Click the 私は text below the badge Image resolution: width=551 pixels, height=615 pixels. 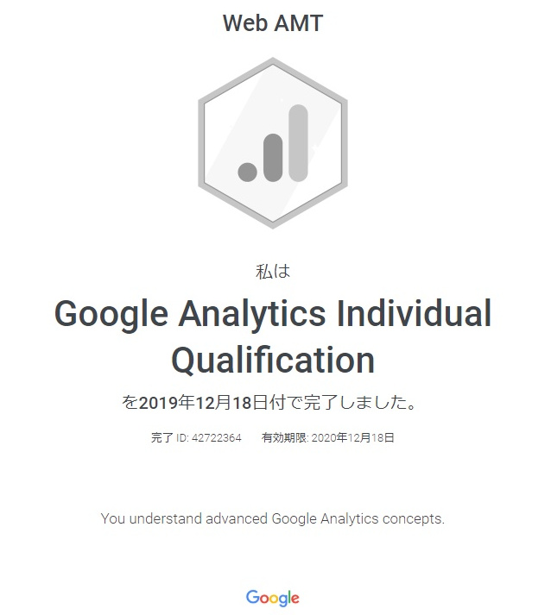(x=273, y=271)
